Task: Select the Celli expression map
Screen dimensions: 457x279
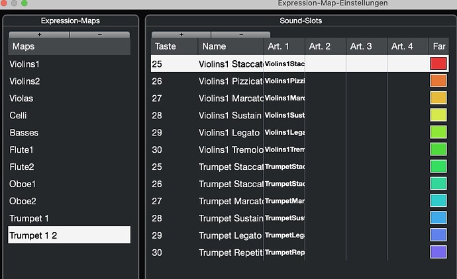Action: coord(18,116)
